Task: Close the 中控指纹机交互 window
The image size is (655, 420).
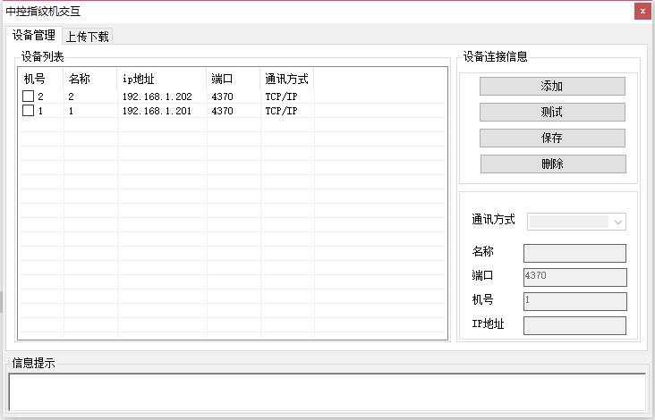Action: (642, 11)
